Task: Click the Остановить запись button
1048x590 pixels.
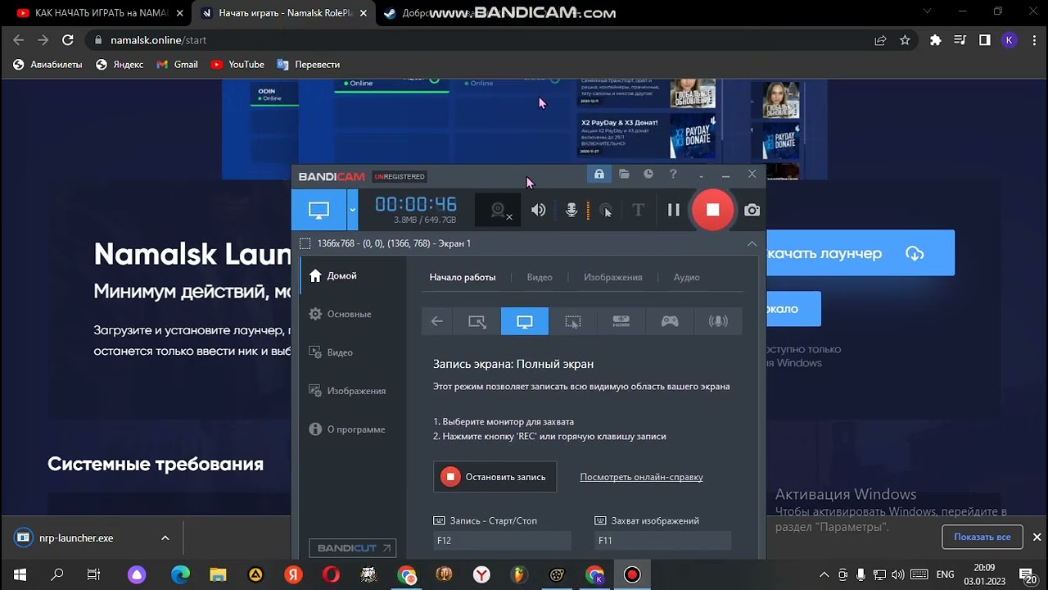Action: 495,477
